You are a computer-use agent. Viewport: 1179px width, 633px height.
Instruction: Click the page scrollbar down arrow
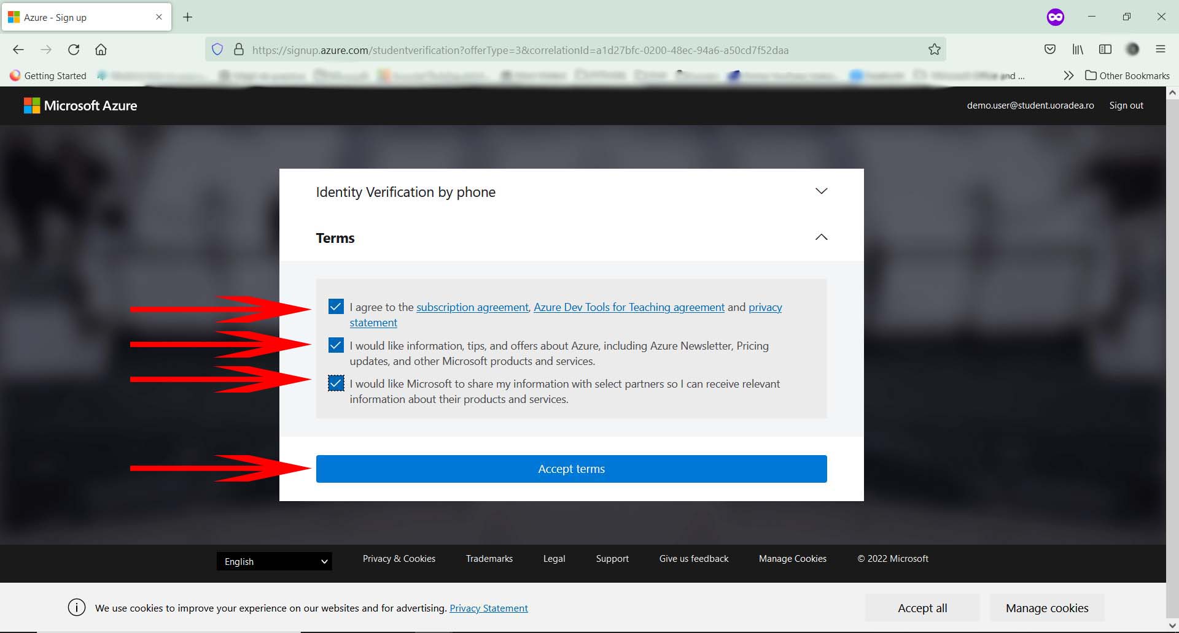coord(1172,626)
